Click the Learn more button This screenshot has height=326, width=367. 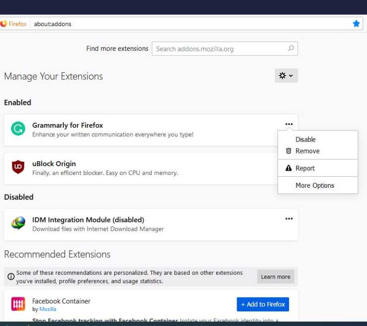coord(275,277)
